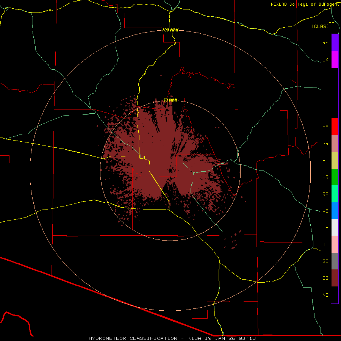Select the pink IC legend swatch
Screen dimensions: 341x341
click(x=335, y=244)
